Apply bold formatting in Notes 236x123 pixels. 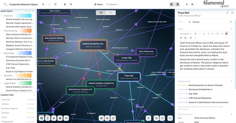click(195, 34)
